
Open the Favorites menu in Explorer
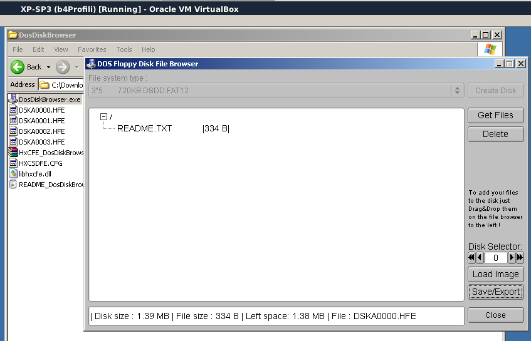(x=92, y=49)
